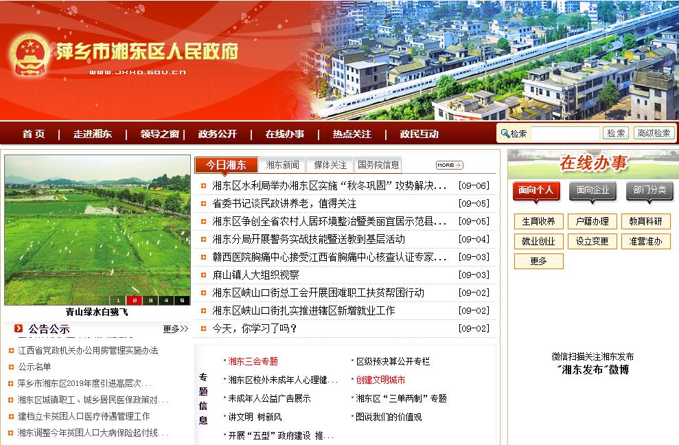This screenshot has height=445, width=679.
Task: Select the 面向企业 service tab
Action: [x=592, y=191]
